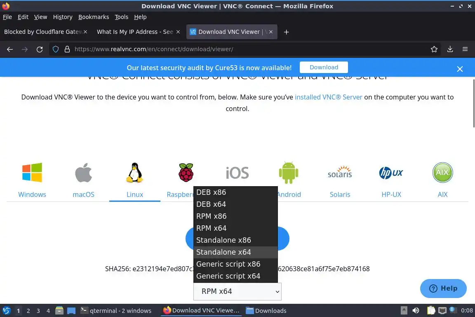Click the Windows platform text link

coord(32,194)
